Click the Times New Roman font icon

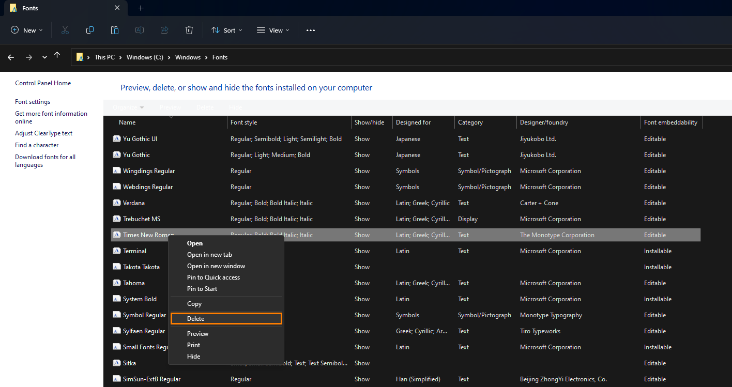coord(116,235)
